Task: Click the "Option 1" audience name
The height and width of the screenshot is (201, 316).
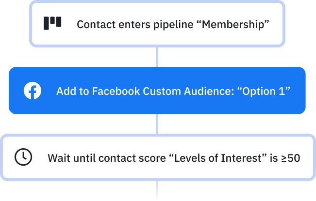Action: pyautogui.click(x=265, y=91)
